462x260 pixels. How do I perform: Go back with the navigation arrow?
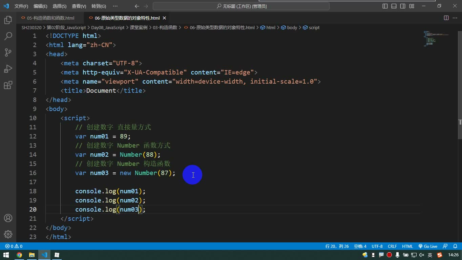(137, 6)
